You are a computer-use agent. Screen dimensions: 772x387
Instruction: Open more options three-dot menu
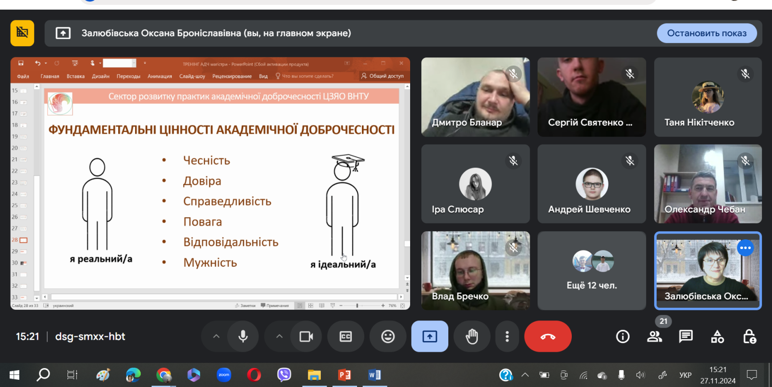tap(507, 336)
